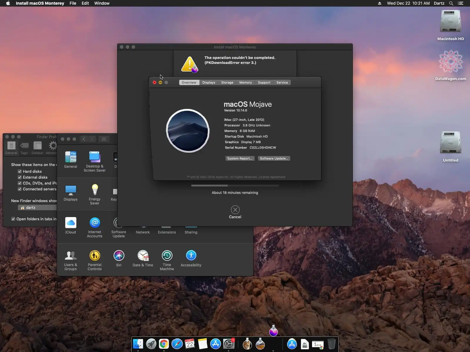Toggle Open folders in tabs checkbox
470x352 pixels.
13,219
